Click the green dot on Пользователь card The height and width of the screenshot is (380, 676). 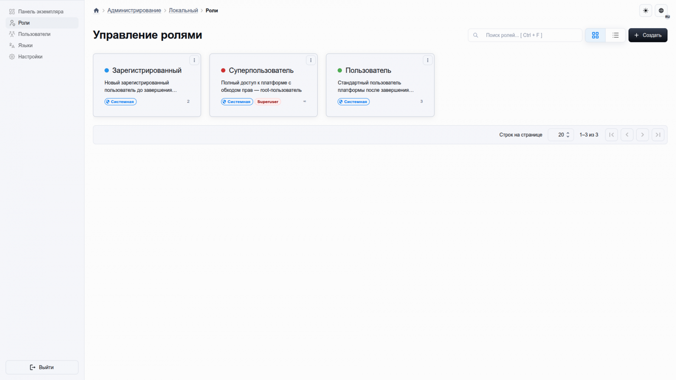340,70
